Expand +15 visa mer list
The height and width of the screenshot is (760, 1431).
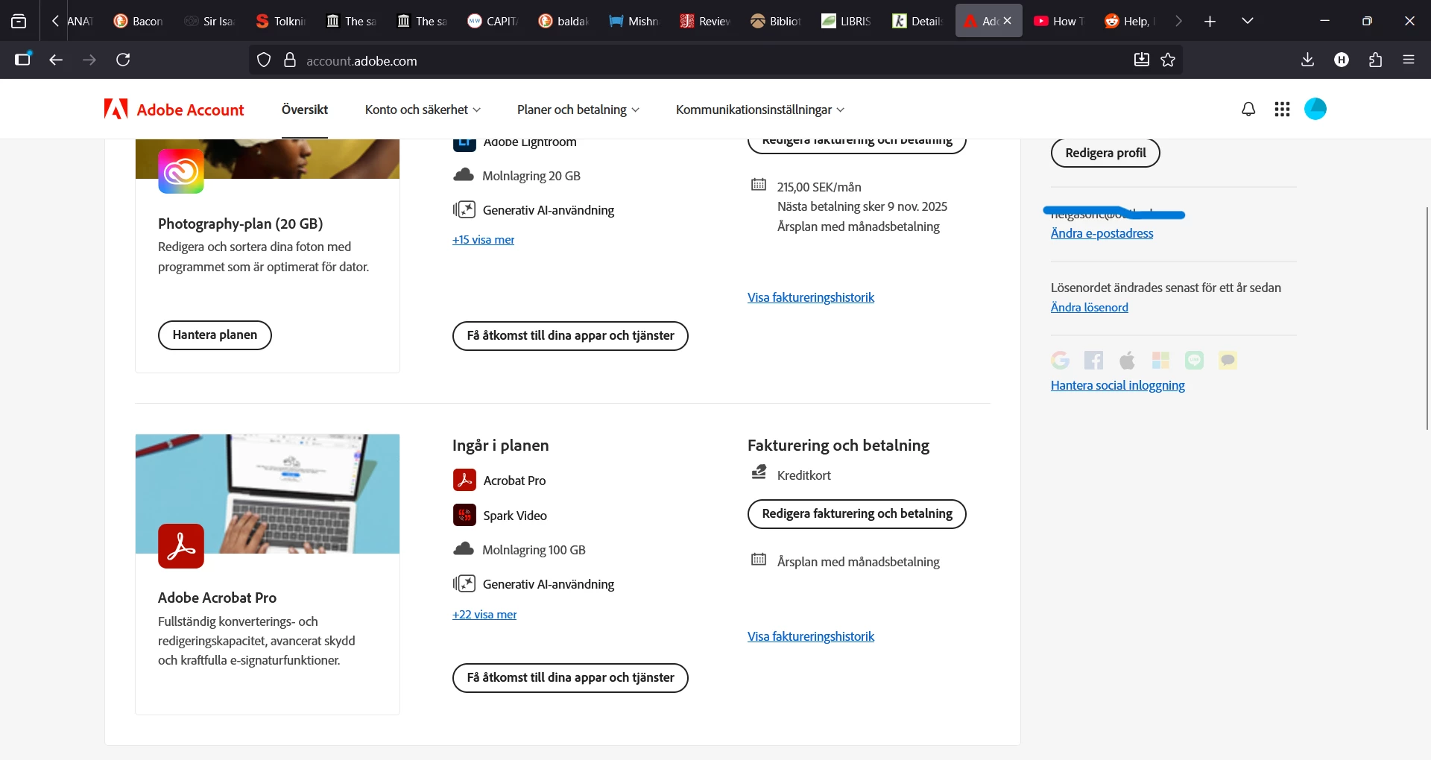pos(483,239)
